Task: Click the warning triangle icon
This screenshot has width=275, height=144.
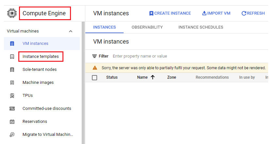Action: (x=95, y=68)
